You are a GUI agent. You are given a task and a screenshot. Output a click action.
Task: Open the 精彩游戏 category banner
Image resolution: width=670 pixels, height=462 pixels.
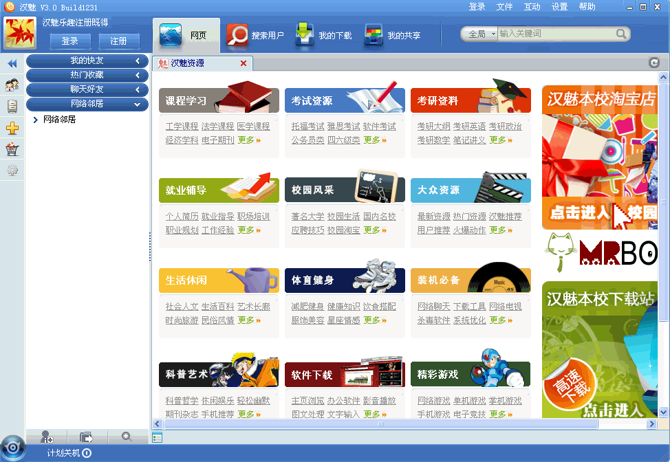pos(471,374)
